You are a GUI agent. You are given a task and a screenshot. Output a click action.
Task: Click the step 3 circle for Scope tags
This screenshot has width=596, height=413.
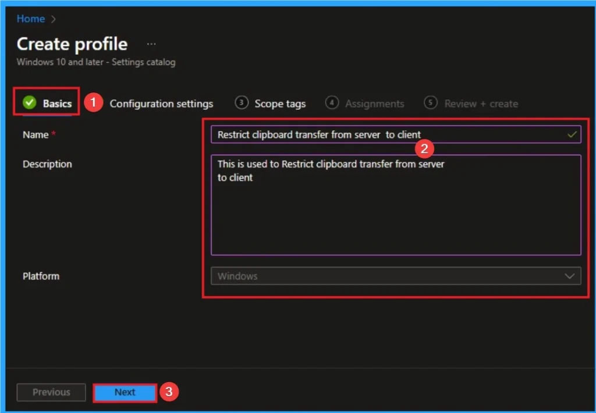coord(240,102)
